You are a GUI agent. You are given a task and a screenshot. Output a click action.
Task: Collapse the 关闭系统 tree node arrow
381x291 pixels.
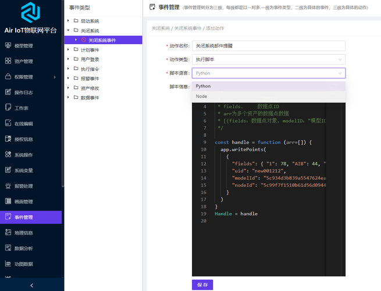pos(68,30)
